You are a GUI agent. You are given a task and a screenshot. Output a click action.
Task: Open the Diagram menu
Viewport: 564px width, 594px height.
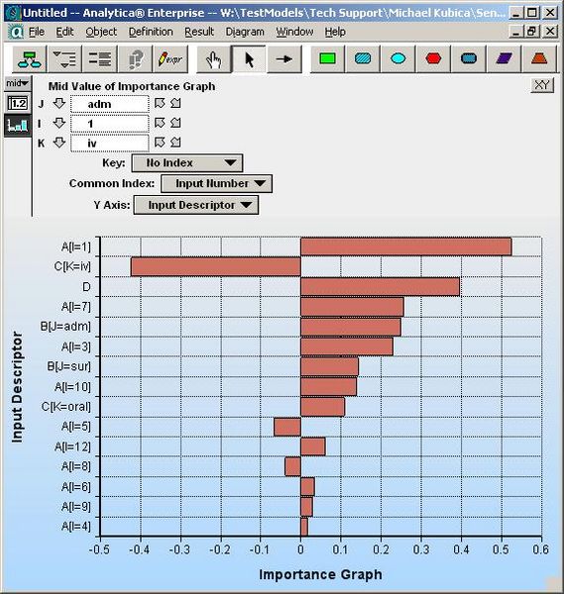point(245,32)
